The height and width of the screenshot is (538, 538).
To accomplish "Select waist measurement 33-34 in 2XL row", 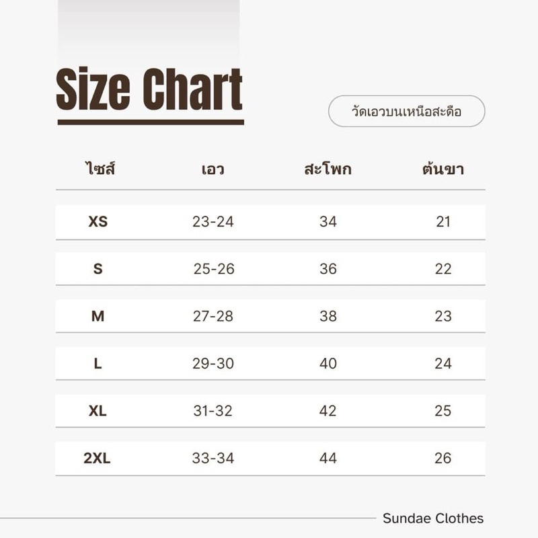I will pos(213,458).
